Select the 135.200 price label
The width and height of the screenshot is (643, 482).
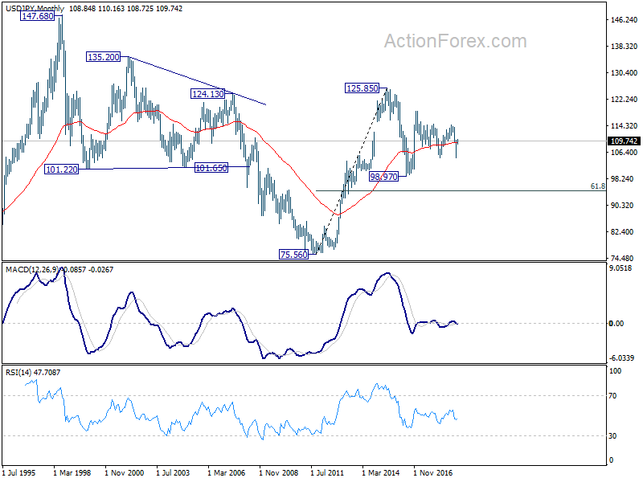pos(104,57)
